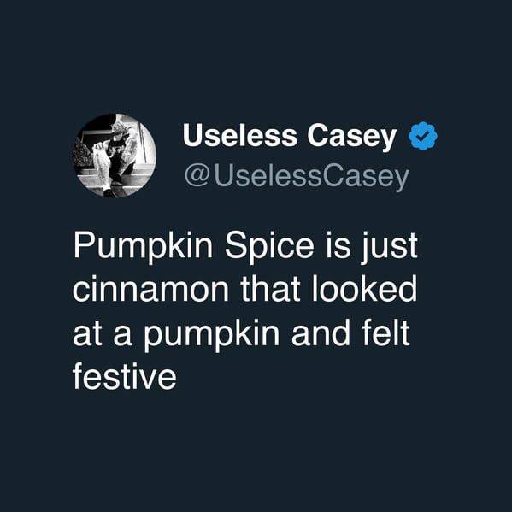512x512 pixels.
Task: Click the word "looked" in the tweet
Action: (364, 289)
